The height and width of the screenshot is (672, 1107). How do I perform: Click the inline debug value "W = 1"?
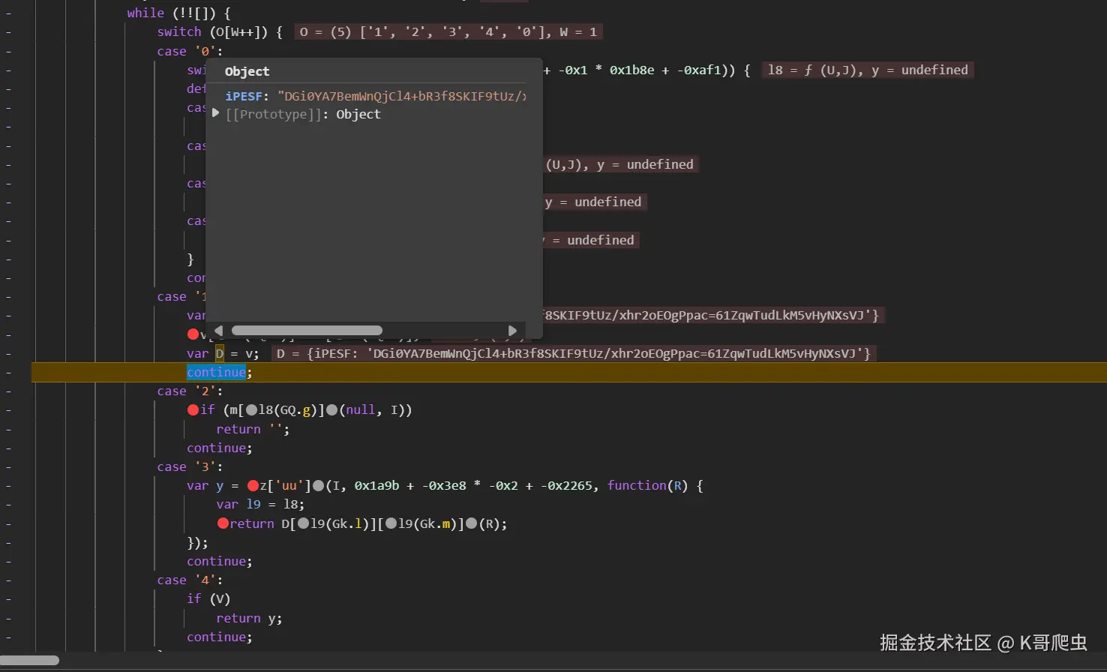tap(577, 31)
